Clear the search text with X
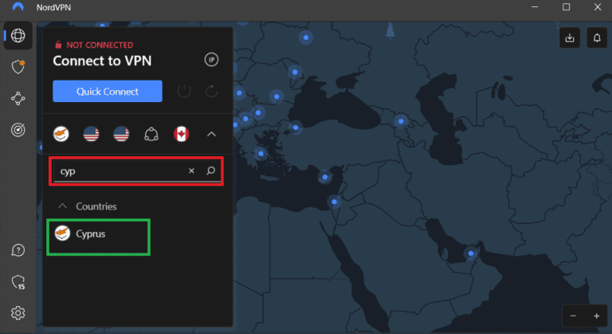This screenshot has width=612, height=334. (191, 171)
